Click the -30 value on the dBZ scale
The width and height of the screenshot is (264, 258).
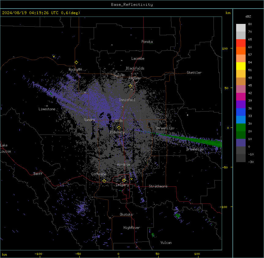251,162
